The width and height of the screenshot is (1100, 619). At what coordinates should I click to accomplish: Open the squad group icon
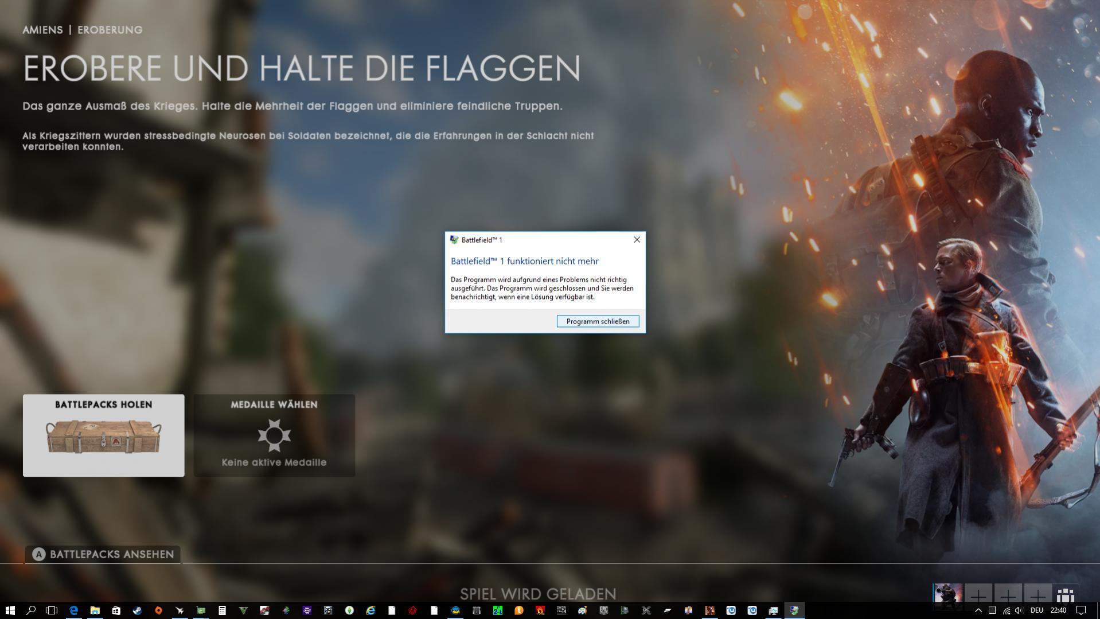coord(1065,594)
